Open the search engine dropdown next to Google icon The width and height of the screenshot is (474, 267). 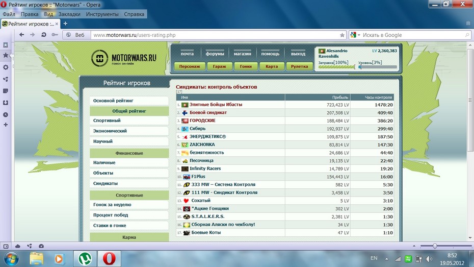click(359, 35)
